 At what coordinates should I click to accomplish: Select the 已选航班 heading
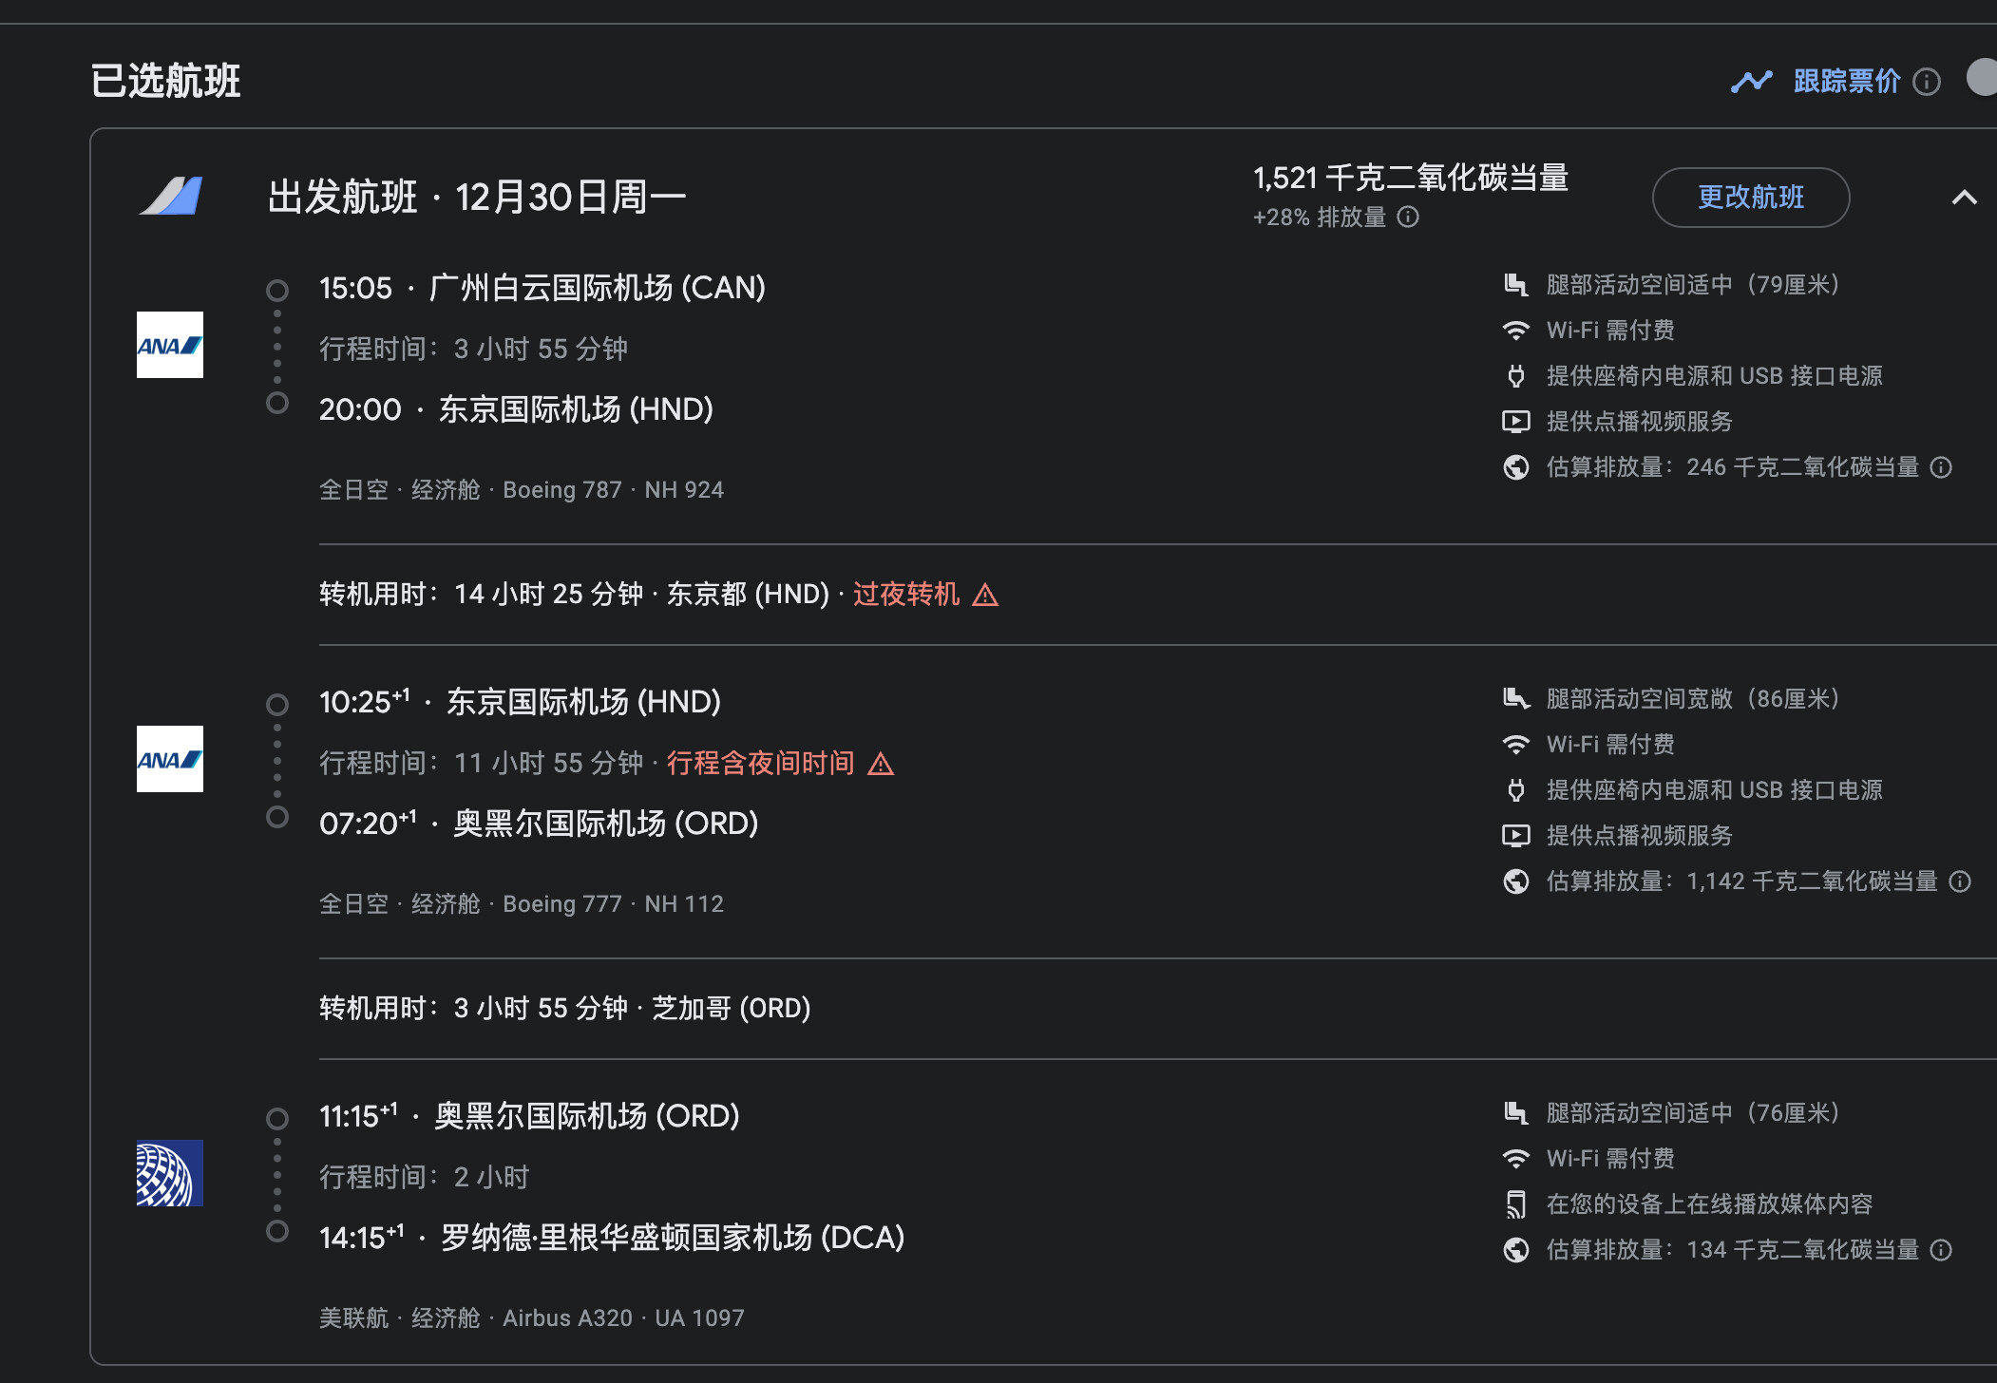[x=165, y=80]
